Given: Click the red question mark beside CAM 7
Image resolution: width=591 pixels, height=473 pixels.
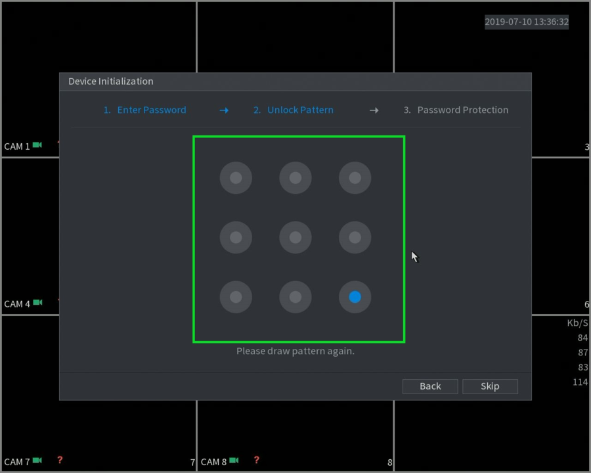Looking at the screenshot, I should coord(60,460).
